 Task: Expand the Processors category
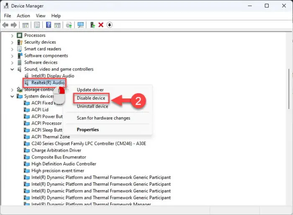tap(12, 36)
